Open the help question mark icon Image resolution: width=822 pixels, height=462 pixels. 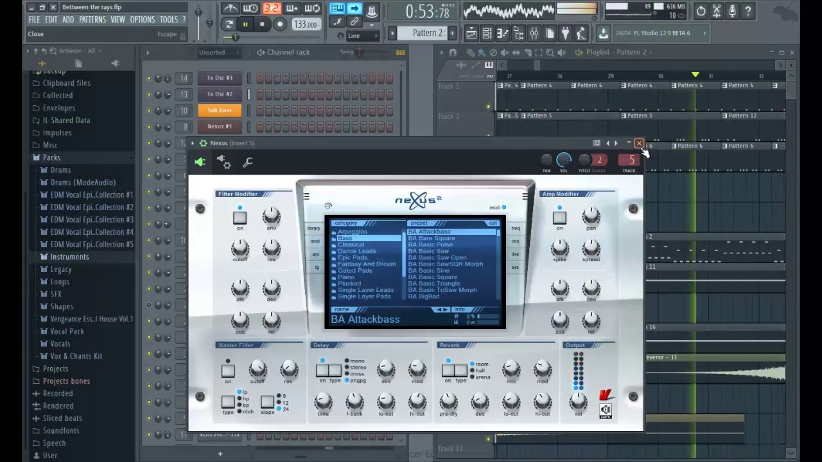[748, 11]
